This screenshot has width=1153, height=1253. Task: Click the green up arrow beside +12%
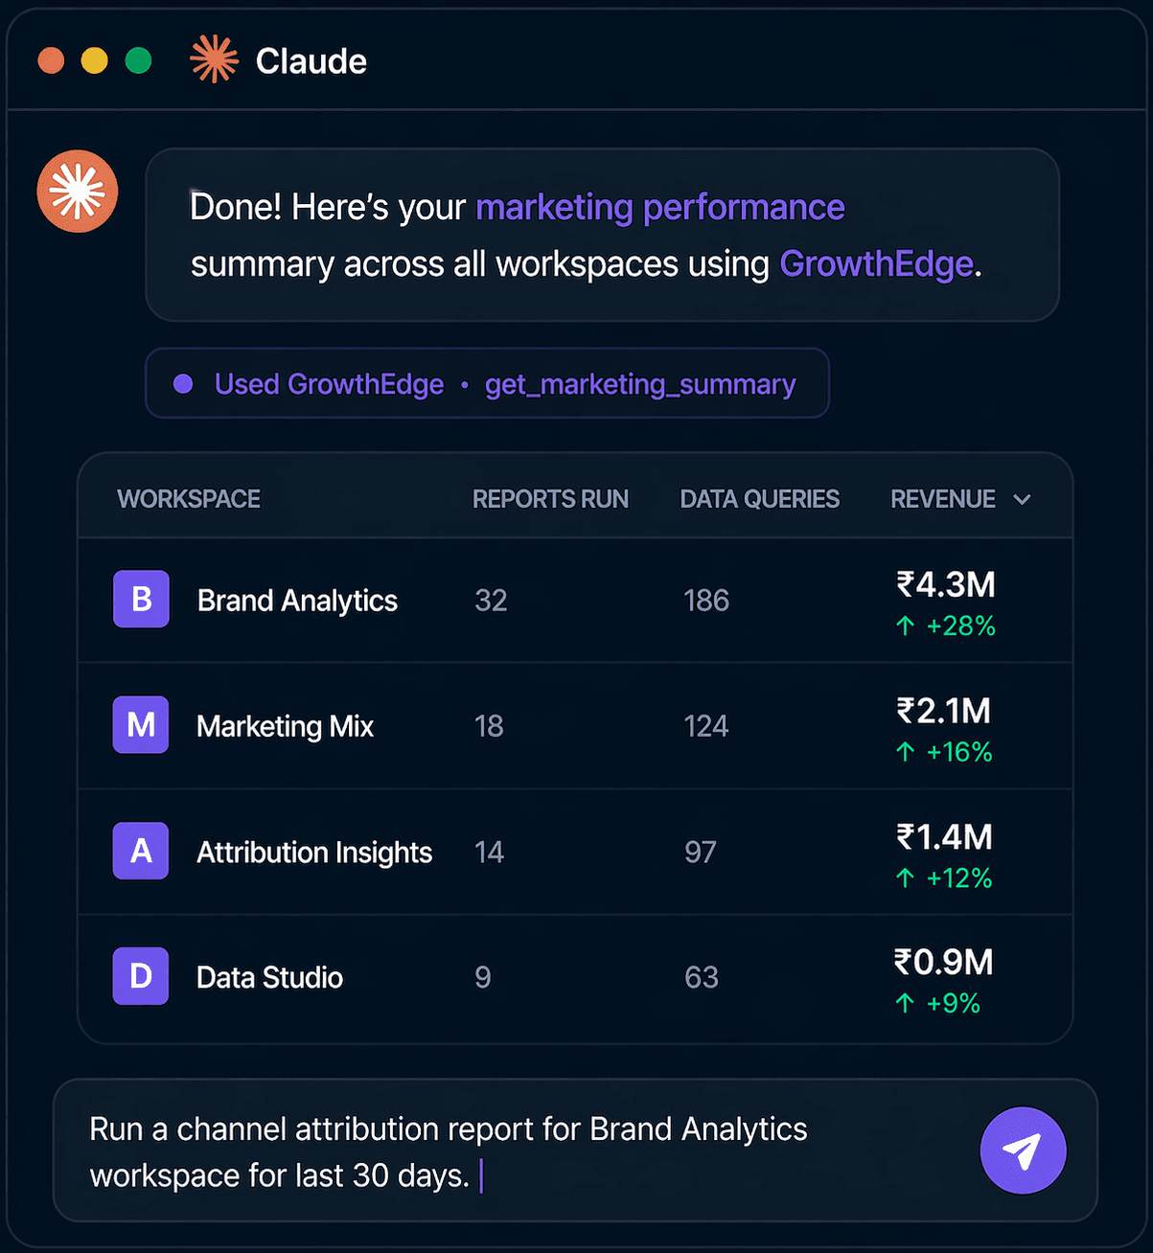(x=905, y=877)
